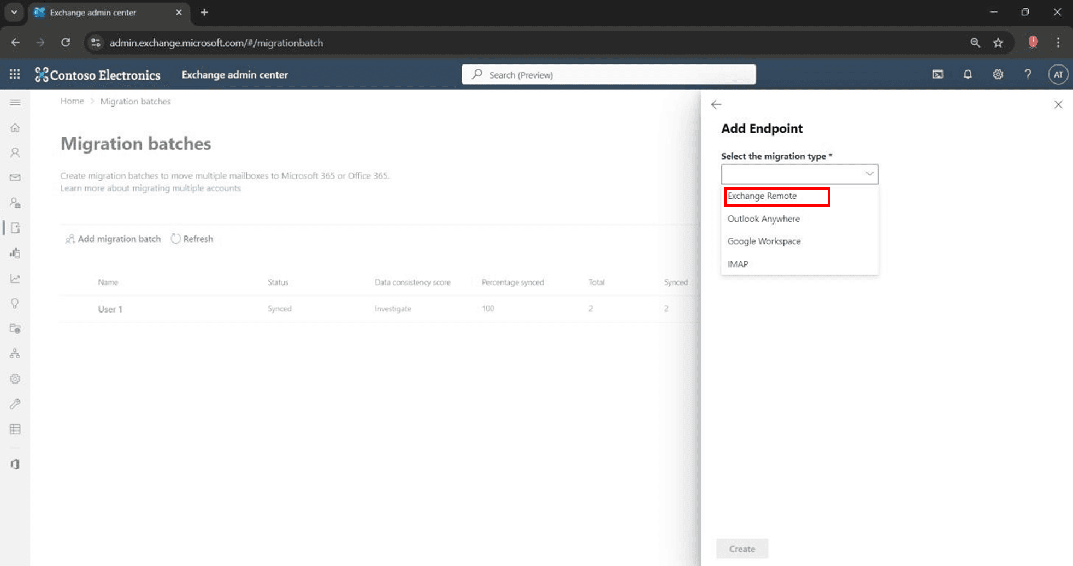The image size is (1073, 566).
Task: Click the Create button
Action: tap(742, 549)
